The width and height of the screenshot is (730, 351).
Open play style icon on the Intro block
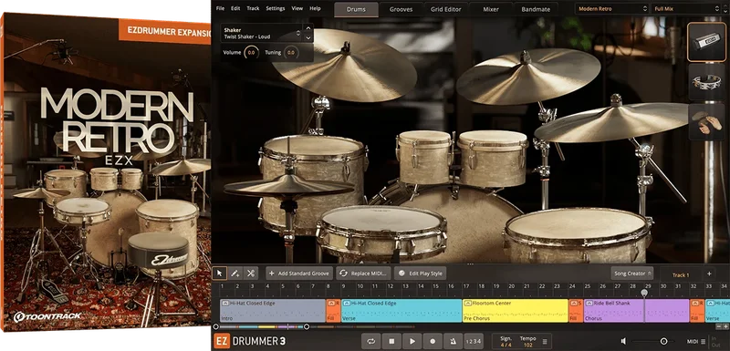click(224, 303)
